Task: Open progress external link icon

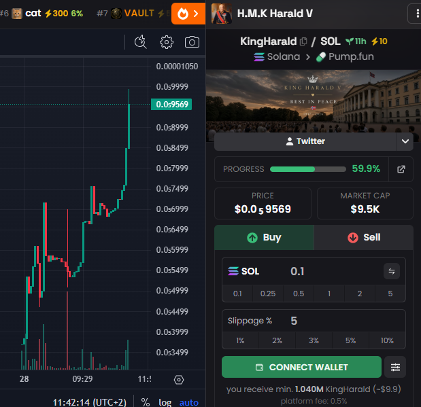Action: (x=401, y=169)
